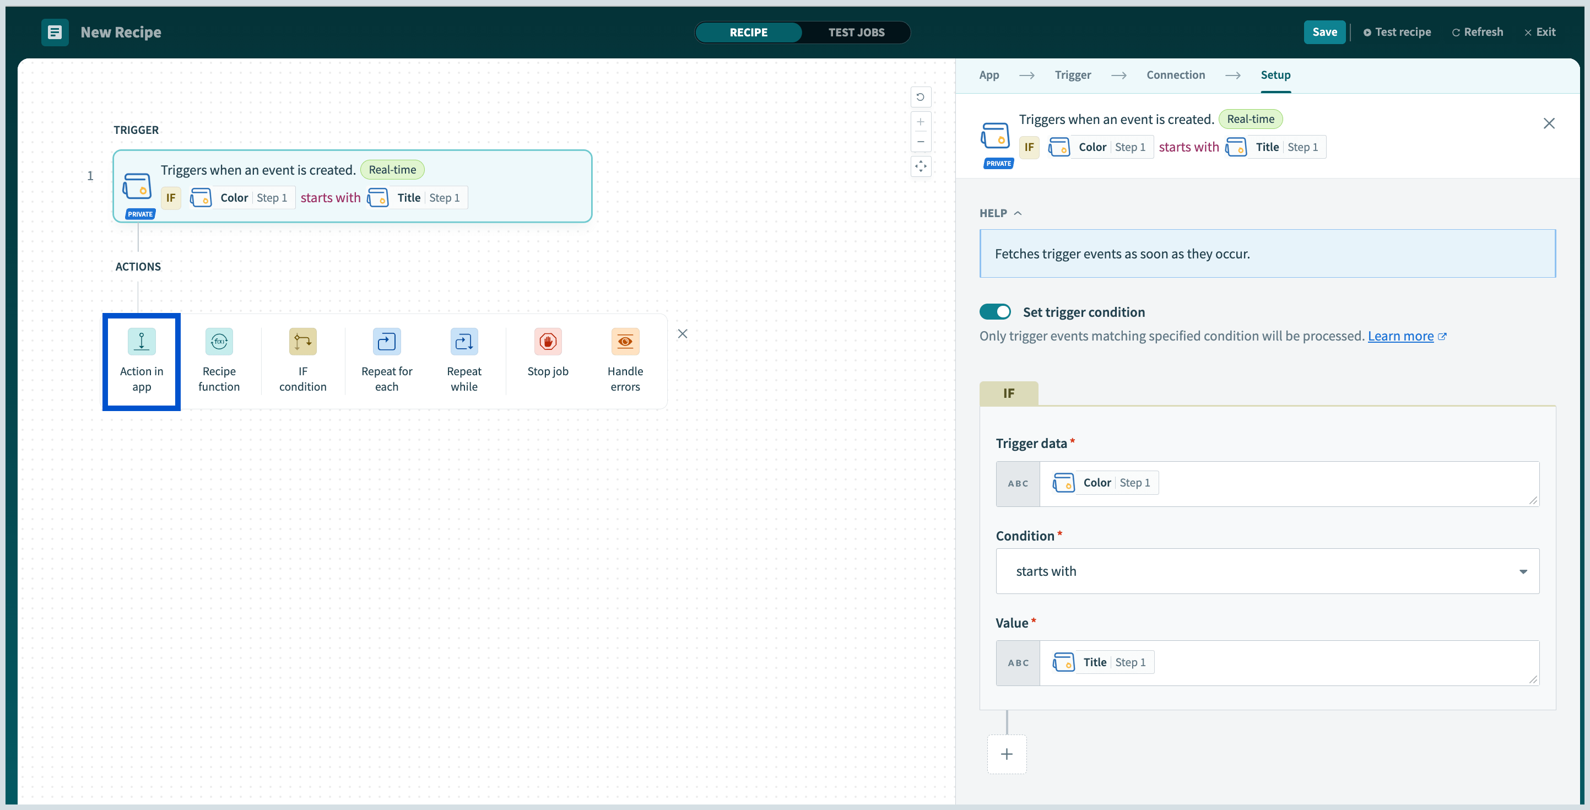This screenshot has width=1590, height=810.
Task: Disable the Set trigger condition toggle
Action: (995, 312)
